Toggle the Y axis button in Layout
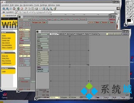The height and width of the screenshot is (103, 134). point(24,56)
